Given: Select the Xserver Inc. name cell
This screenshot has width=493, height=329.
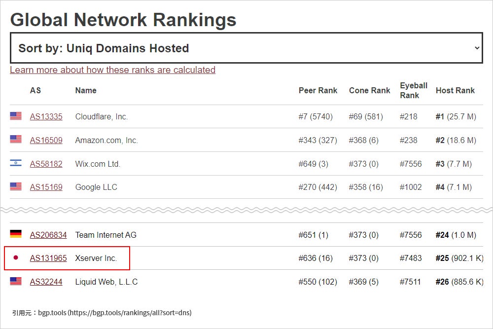Looking at the screenshot, I should click(96, 258).
